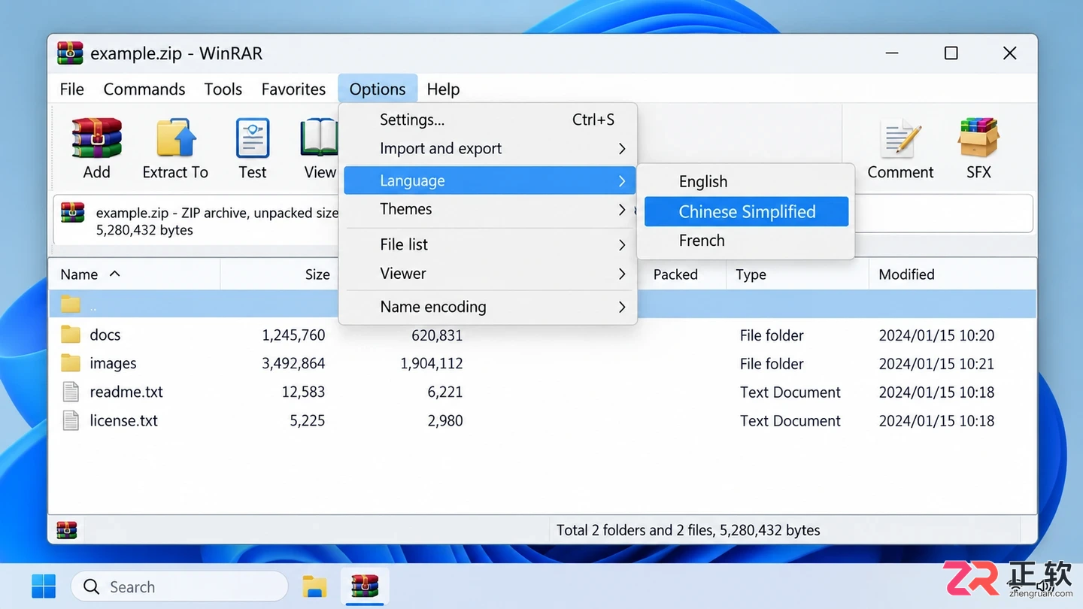Expand the File list submenu
The width and height of the screenshot is (1083, 609).
click(x=488, y=244)
